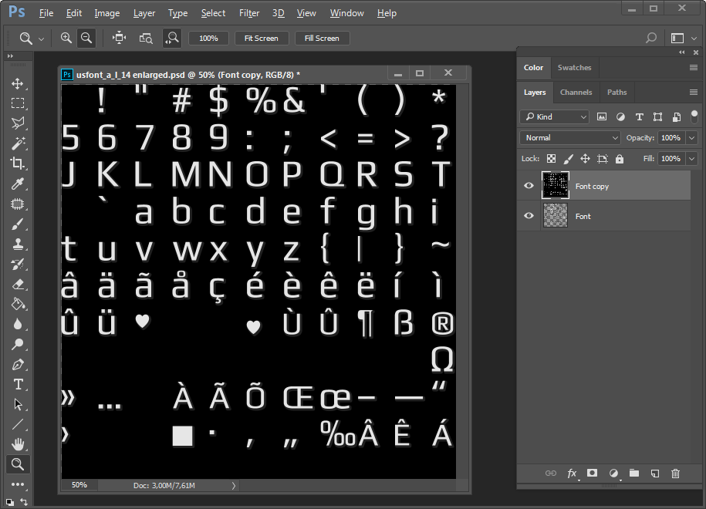Open the Zoom tool preset picker arrow
The height and width of the screenshot is (509, 706).
[41, 39]
